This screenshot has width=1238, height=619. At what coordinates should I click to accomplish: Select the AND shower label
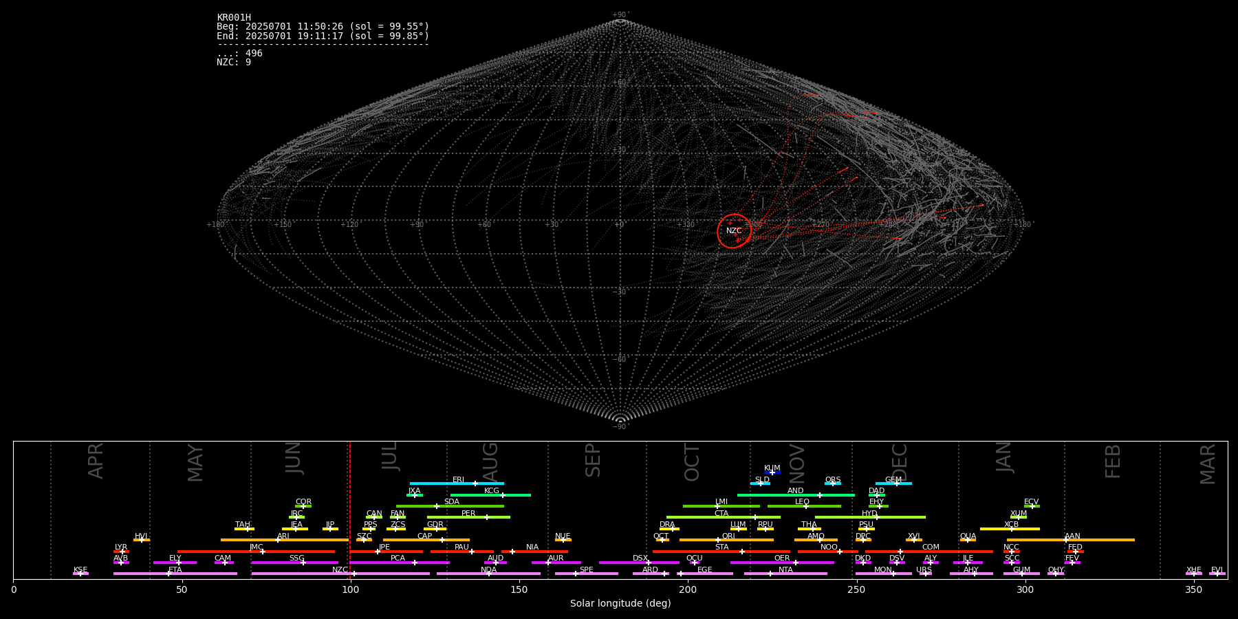click(796, 491)
